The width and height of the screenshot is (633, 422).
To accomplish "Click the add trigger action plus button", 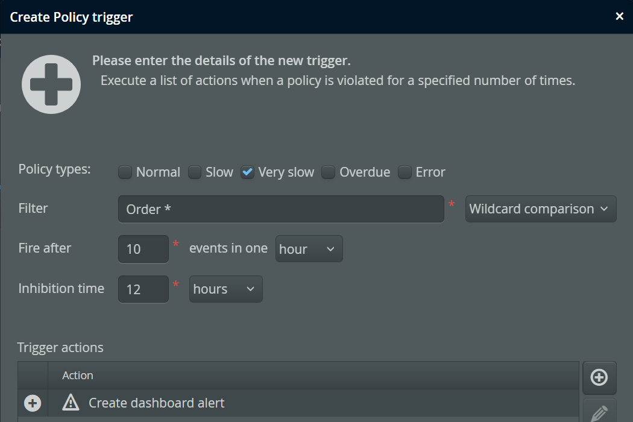I will [x=599, y=377].
